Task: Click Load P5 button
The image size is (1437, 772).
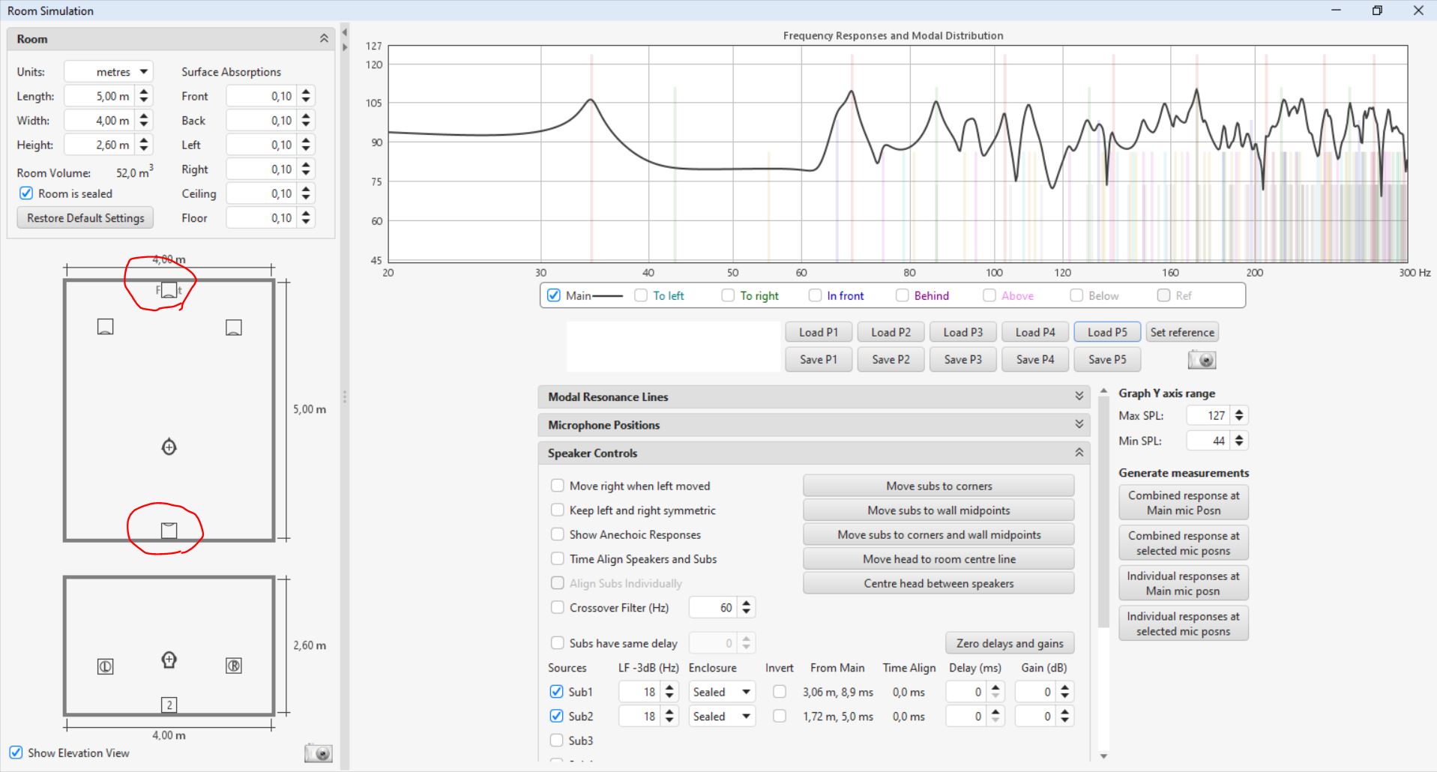Action: point(1107,332)
